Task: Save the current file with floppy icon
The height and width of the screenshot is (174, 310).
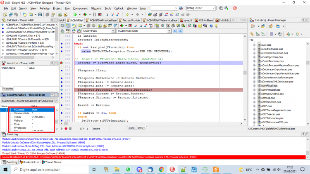Action: (x=40, y=14)
